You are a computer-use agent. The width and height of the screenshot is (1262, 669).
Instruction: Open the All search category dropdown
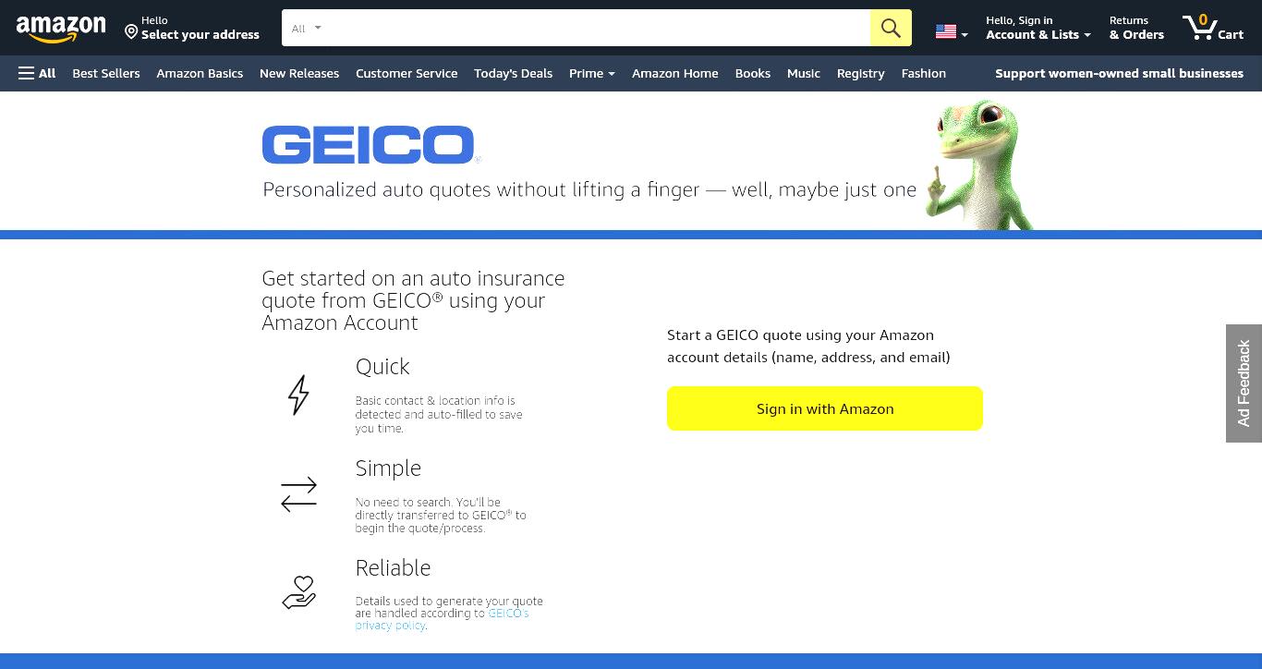click(307, 28)
